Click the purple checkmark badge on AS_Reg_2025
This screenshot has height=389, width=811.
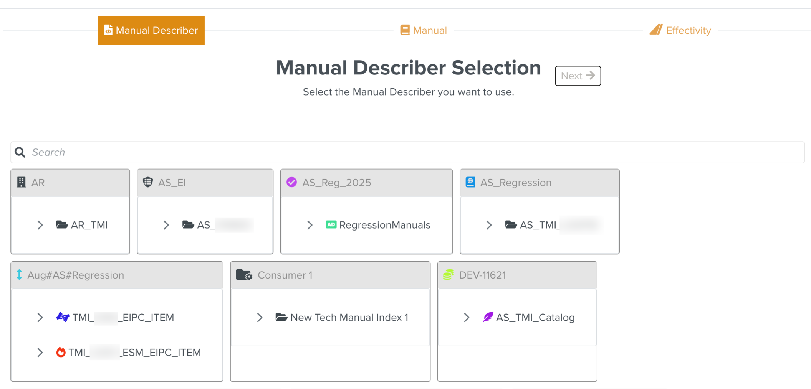[x=291, y=182]
